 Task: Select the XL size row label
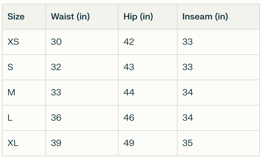coord(13,143)
